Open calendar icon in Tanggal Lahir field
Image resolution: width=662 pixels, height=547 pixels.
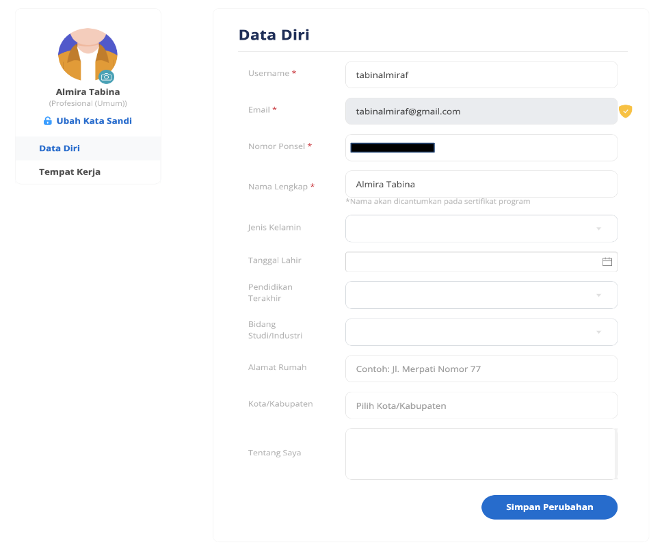607,262
